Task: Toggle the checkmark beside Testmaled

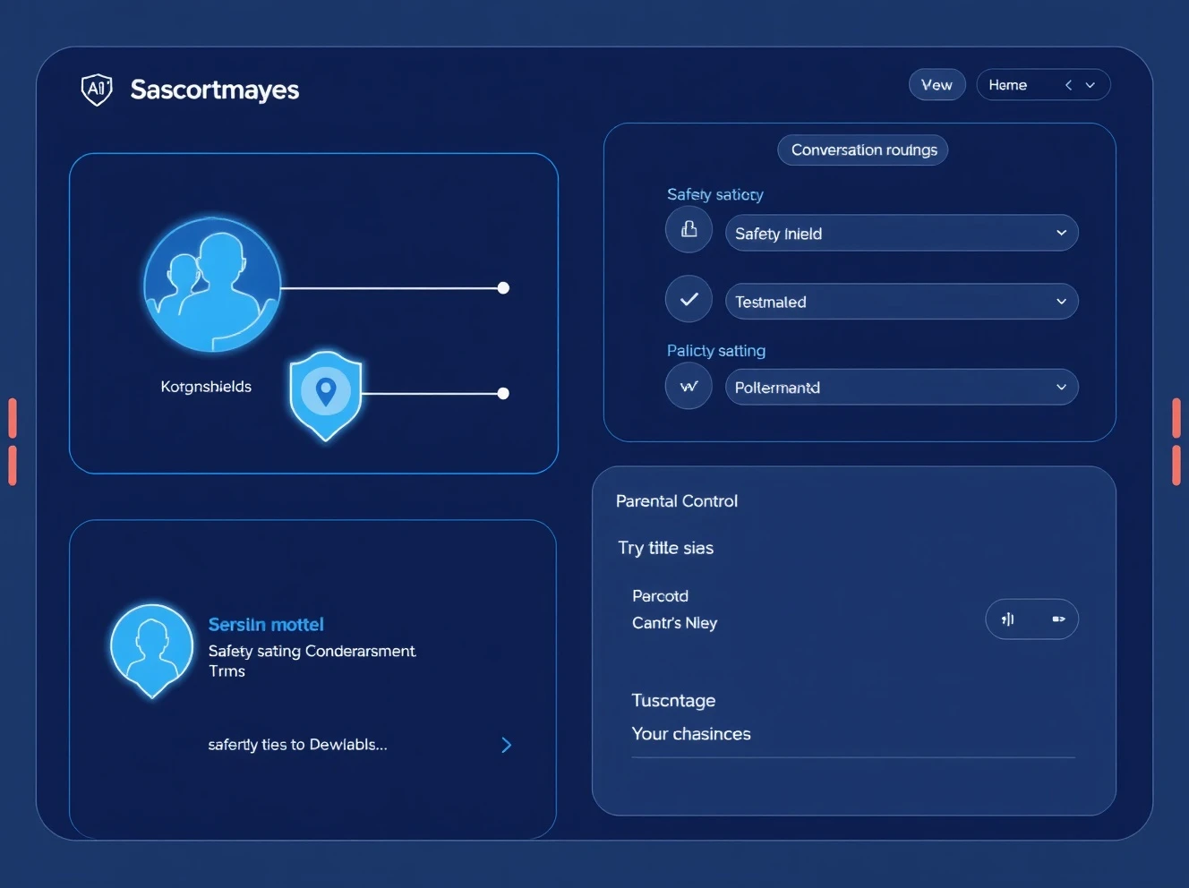Action: (689, 299)
